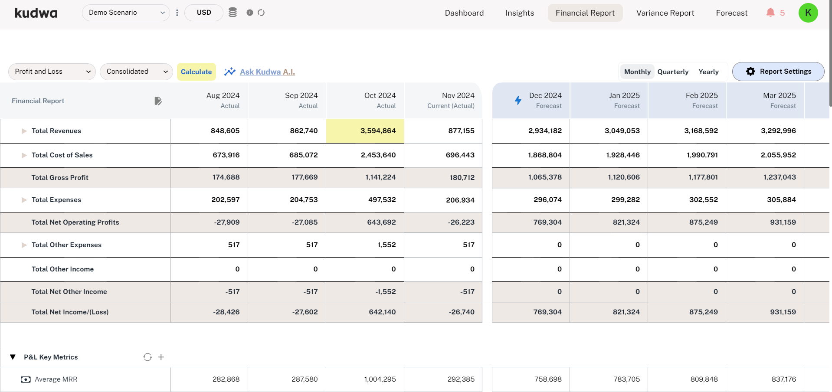The width and height of the screenshot is (832, 392).
Task: Click the refresh scenario icon
Action: coord(261,13)
